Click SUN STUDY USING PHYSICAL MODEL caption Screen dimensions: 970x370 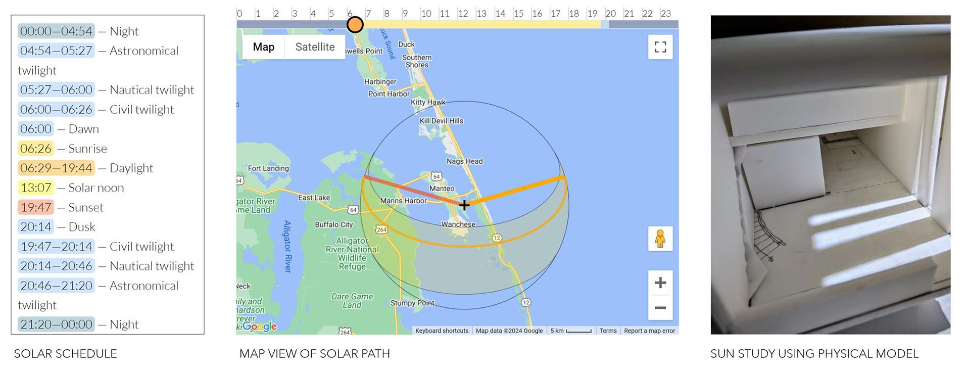point(814,354)
